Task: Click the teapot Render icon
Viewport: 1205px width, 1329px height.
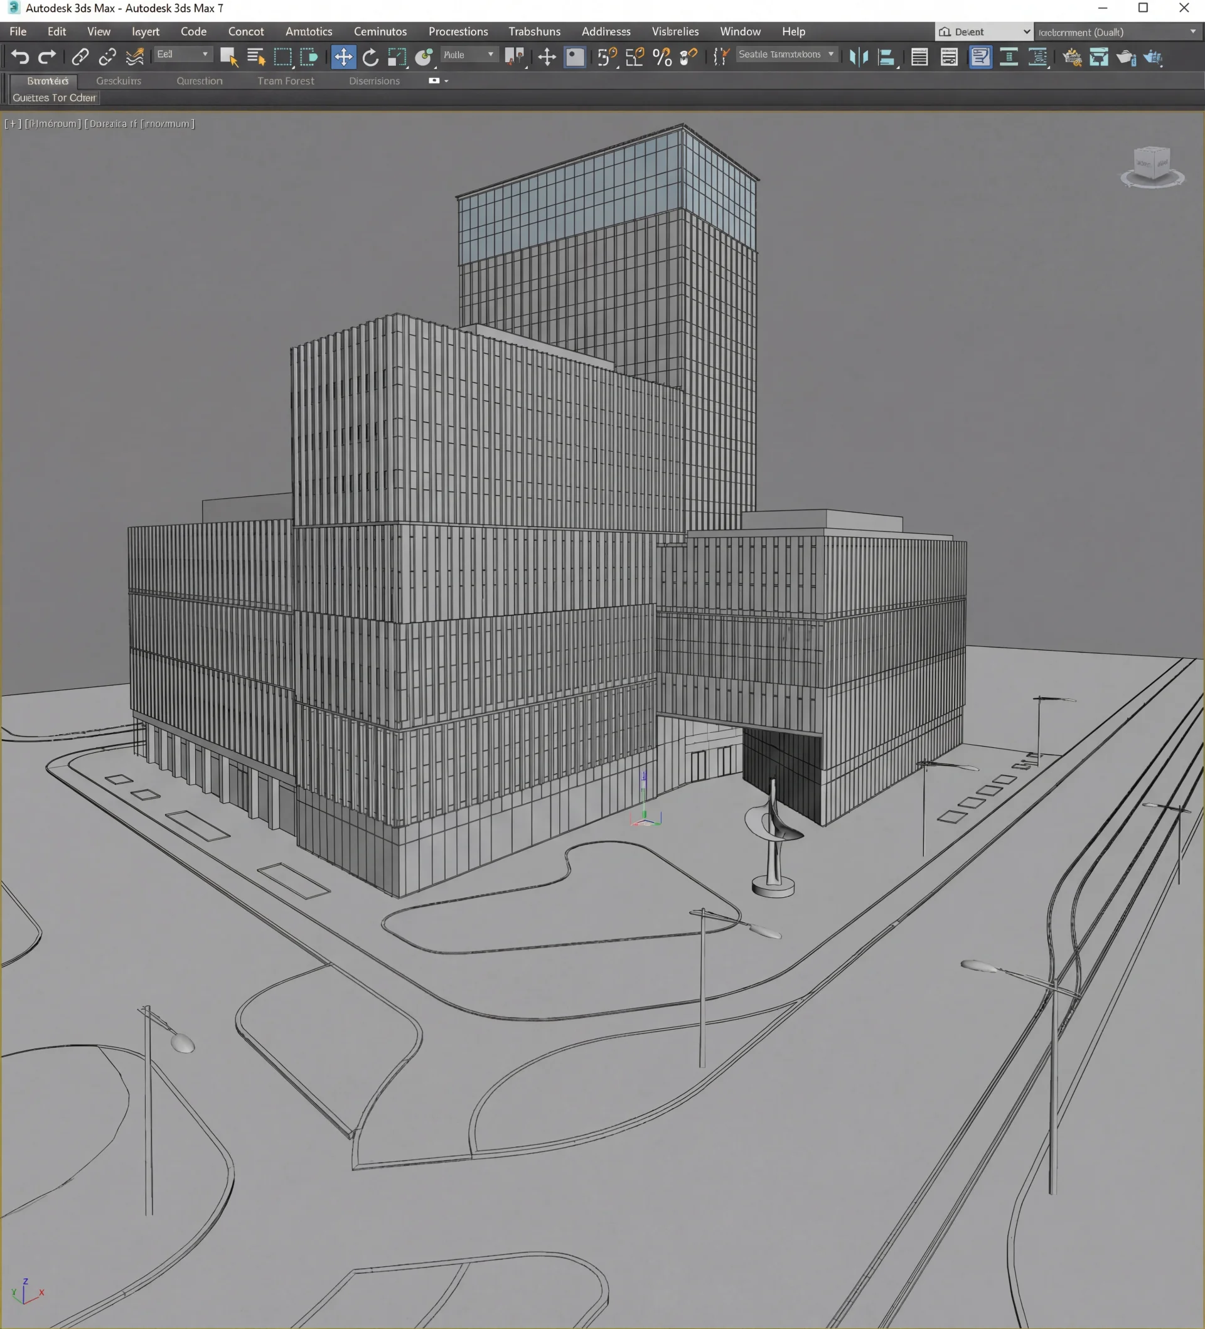Action: pos(1126,57)
